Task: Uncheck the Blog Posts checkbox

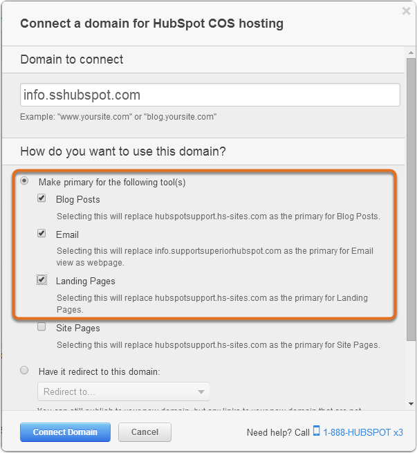Action: 42,199
